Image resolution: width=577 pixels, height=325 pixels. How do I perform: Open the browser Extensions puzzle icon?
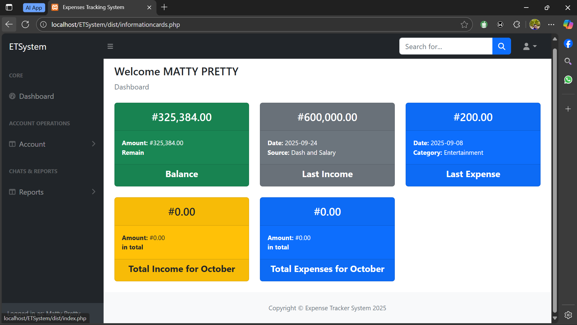tap(516, 25)
